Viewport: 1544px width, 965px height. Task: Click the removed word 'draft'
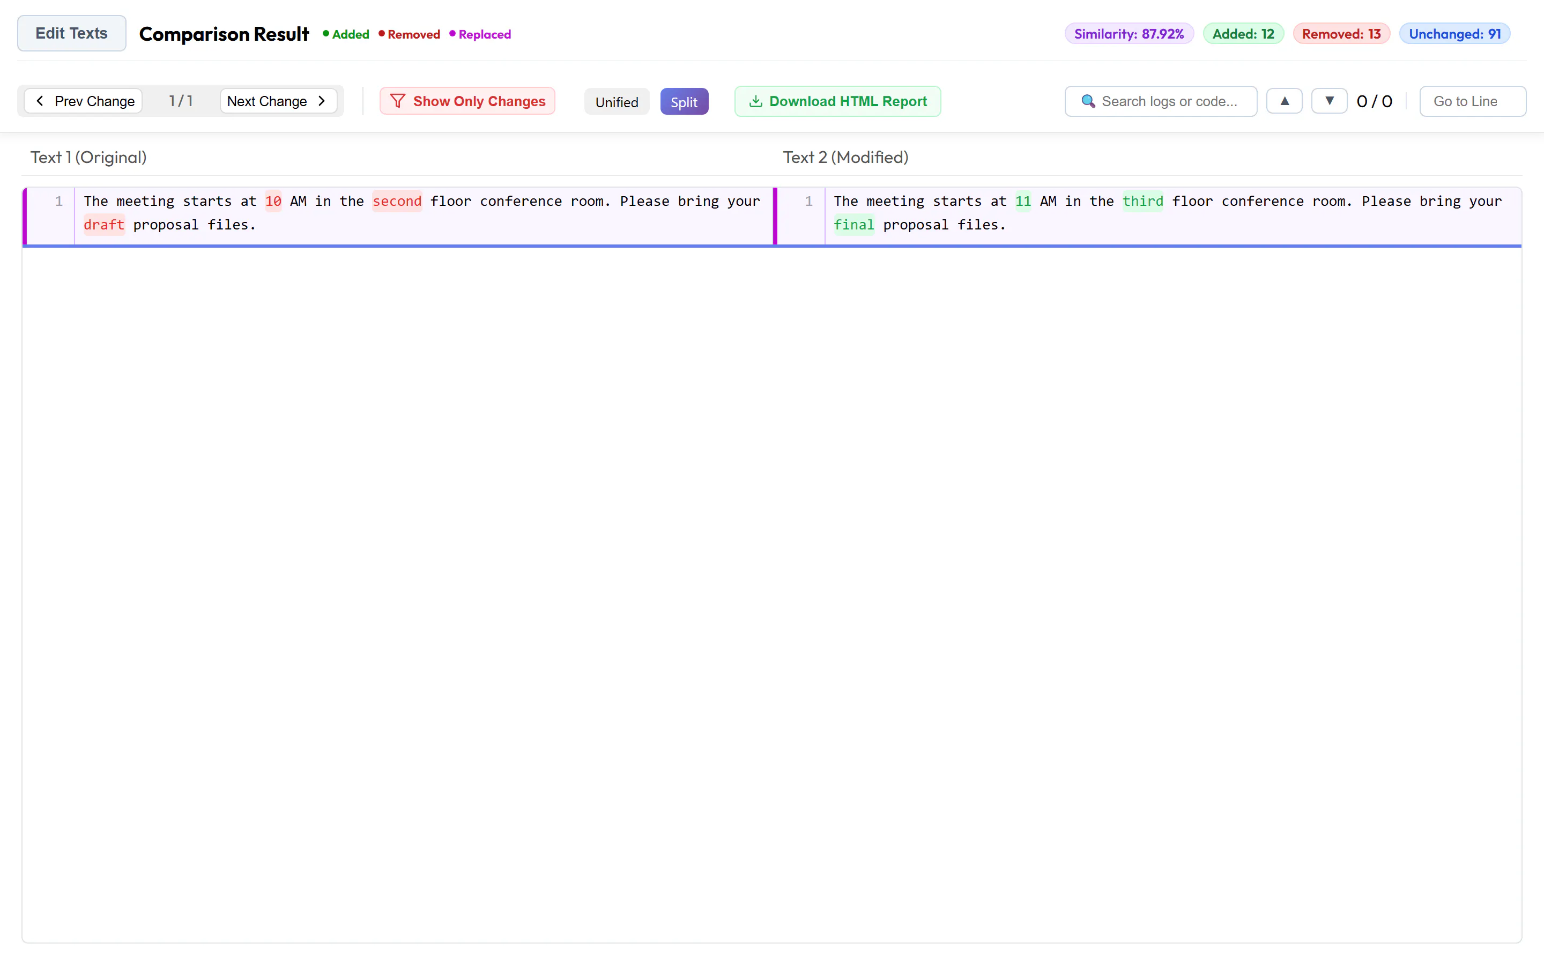(104, 225)
